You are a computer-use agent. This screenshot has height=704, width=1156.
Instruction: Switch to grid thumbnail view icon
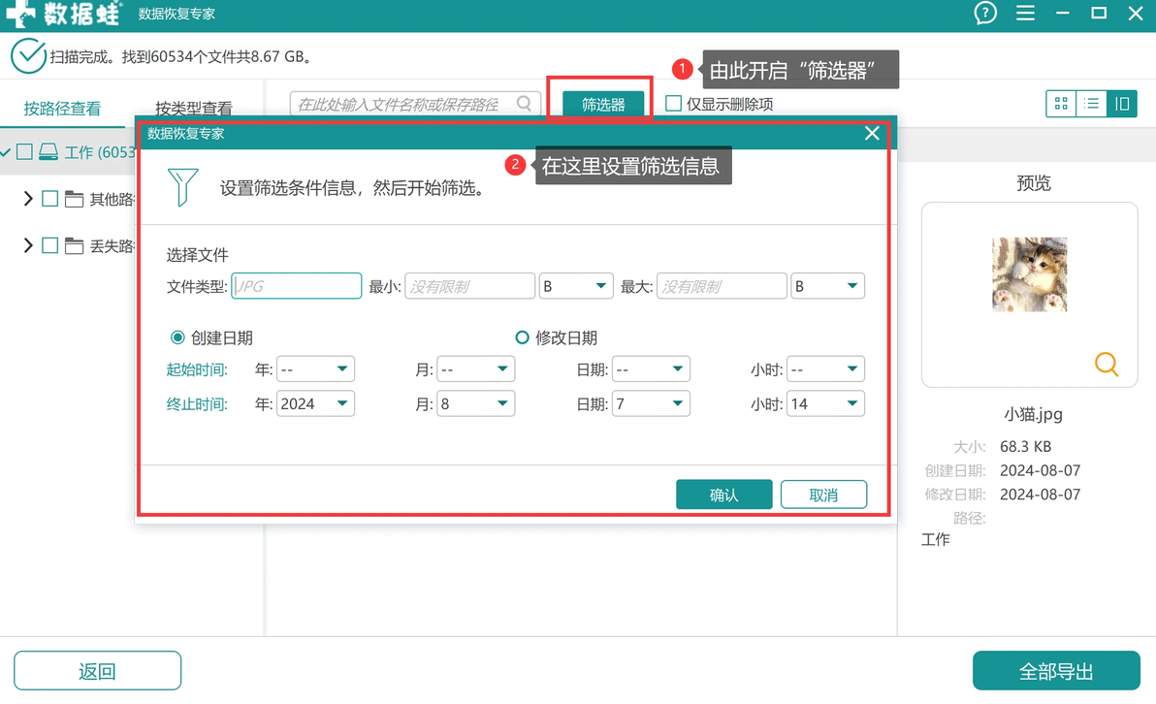(x=1061, y=104)
